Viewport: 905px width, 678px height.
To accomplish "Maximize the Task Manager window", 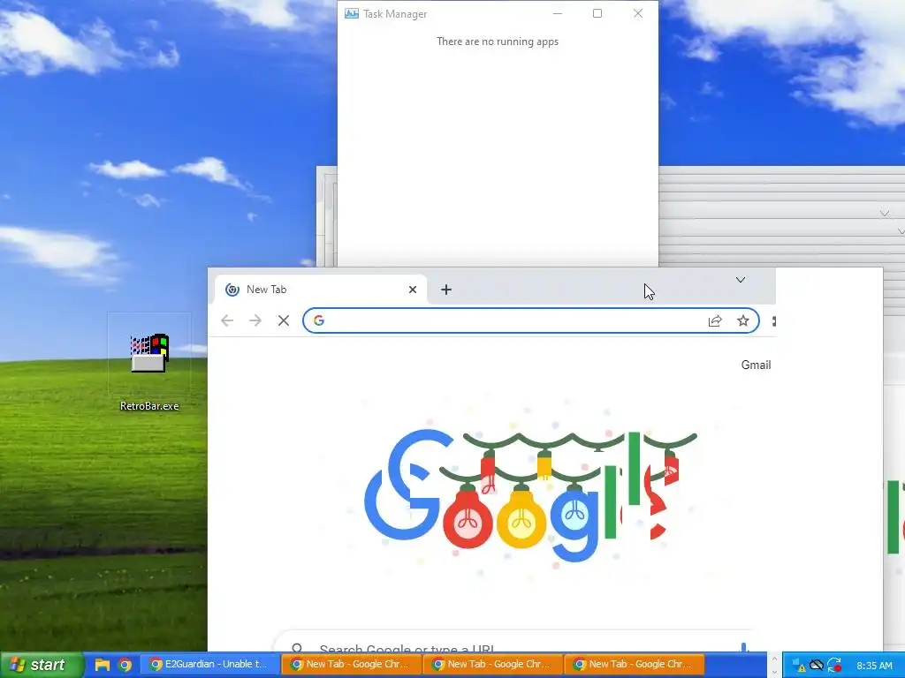I will click(597, 13).
